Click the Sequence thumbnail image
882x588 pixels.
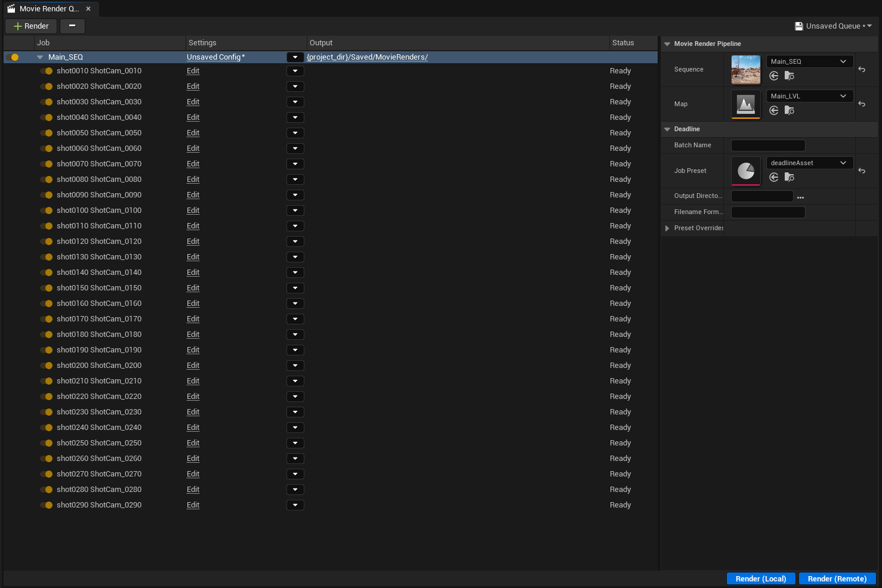click(745, 69)
